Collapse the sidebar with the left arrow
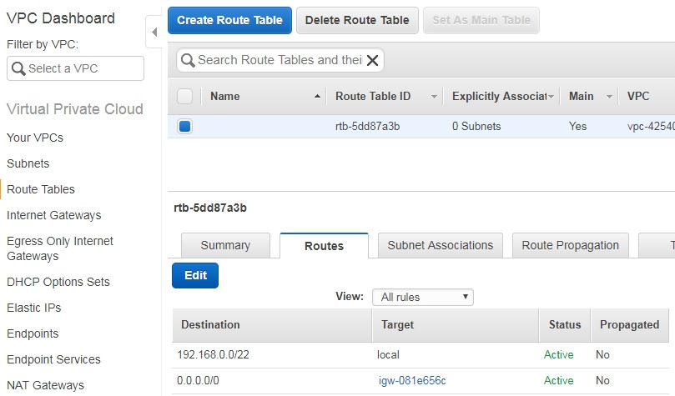The height and width of the screenshot is (396, 675). tap(154, 32)
